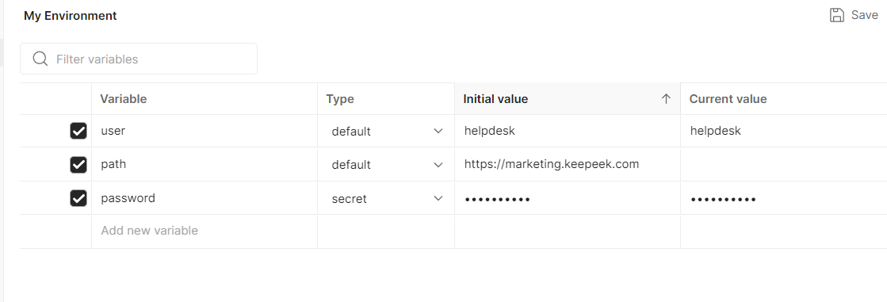Click the Initial value sort arrow
Image resolution: width=887 pixels, height=302 pixels.
pos(666,99)
